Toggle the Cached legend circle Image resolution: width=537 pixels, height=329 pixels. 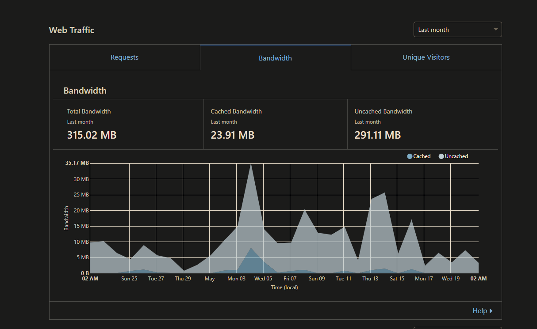click(x=410, y=156)
